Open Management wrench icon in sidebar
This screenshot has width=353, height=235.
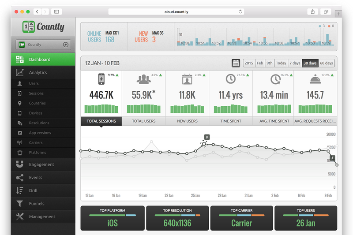pos(19,216)
